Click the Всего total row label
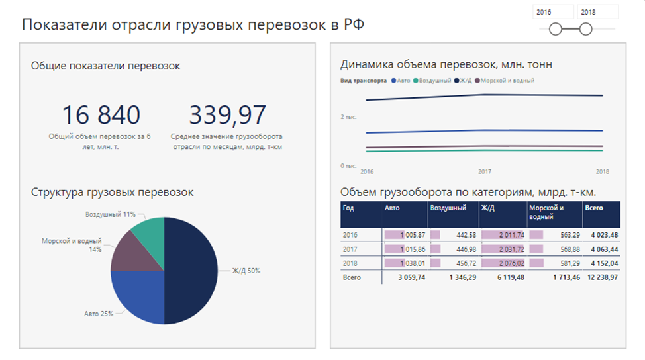Image resolution: width=645 pixels, height=360 pixels. click(352, 277)
